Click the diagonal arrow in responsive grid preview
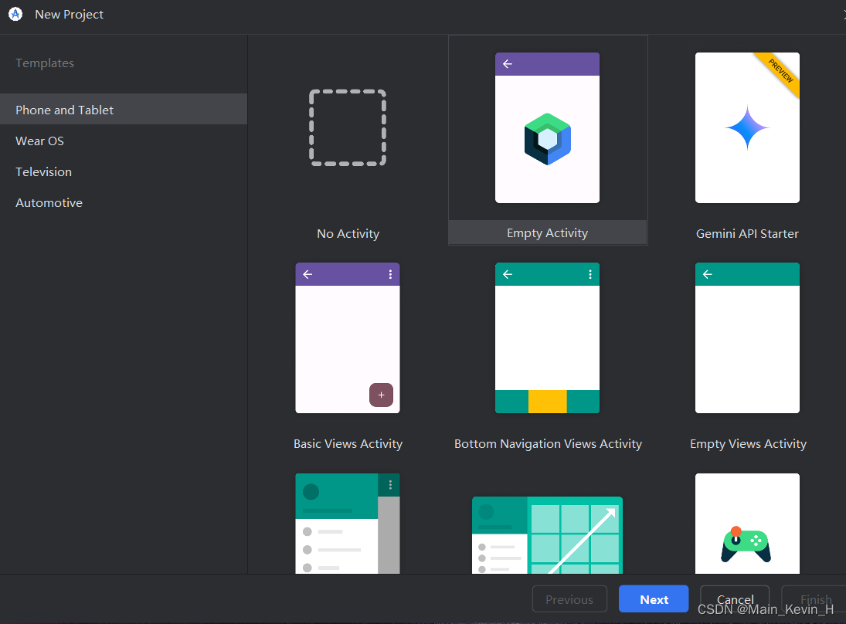This screenshot has height=624, width=846. click(583, 541)
